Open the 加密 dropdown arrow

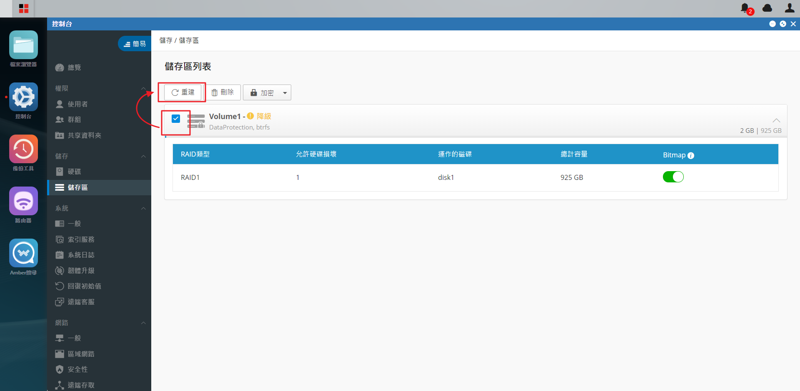coord(285,93)
